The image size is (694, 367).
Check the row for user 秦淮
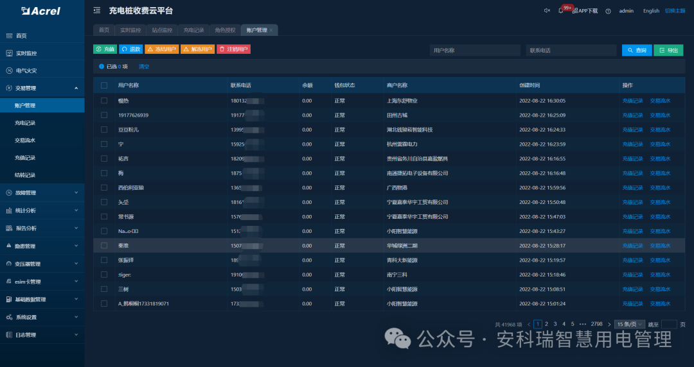pyautogui.click(x=104, y=245)
